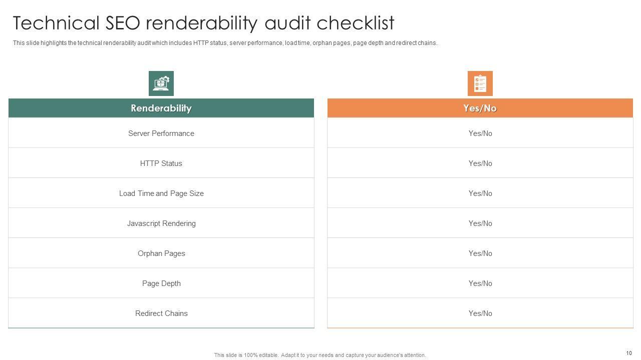Click the Orphan Pages cell
The image size is (641, 360).
161,253
